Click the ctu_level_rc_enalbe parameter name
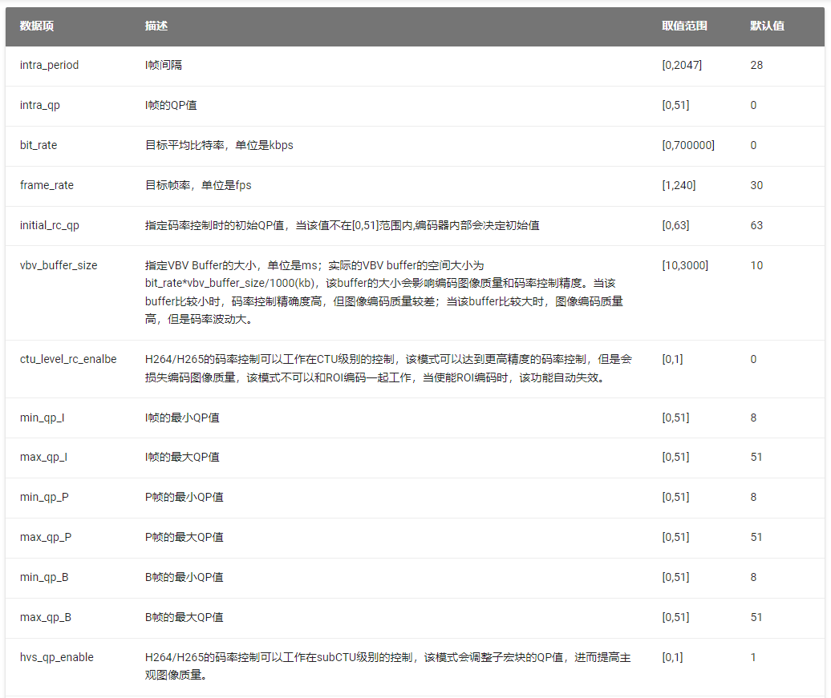Screen dimensions: 831x698 (68, 359)
